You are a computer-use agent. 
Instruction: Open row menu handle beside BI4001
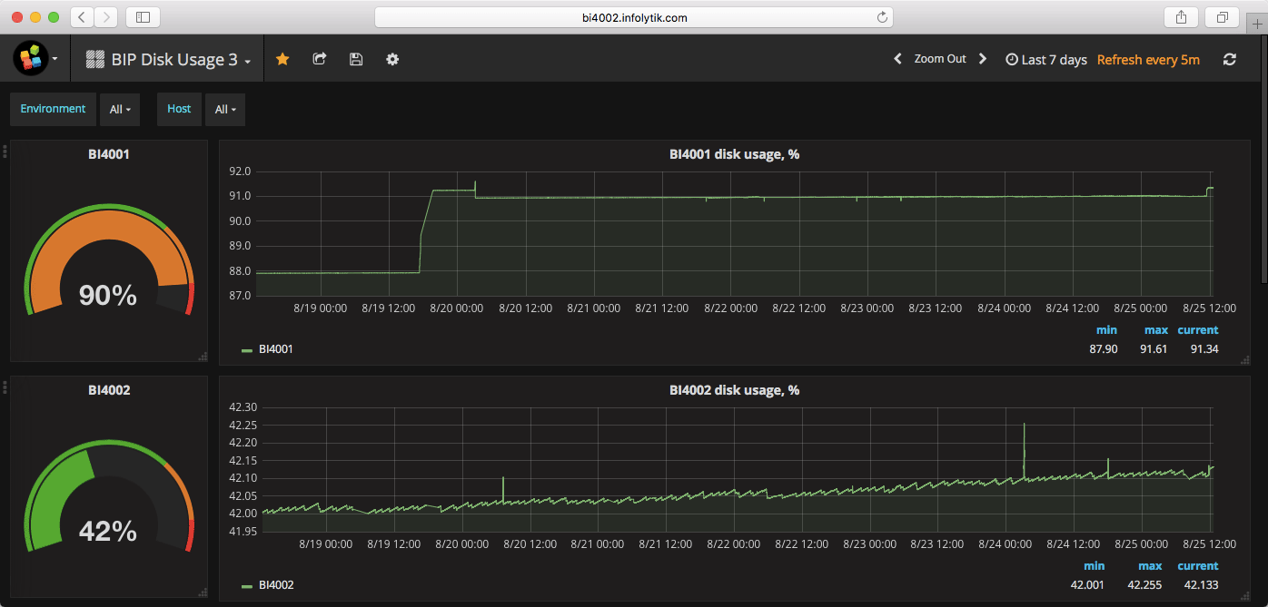[x=5, y=153]
